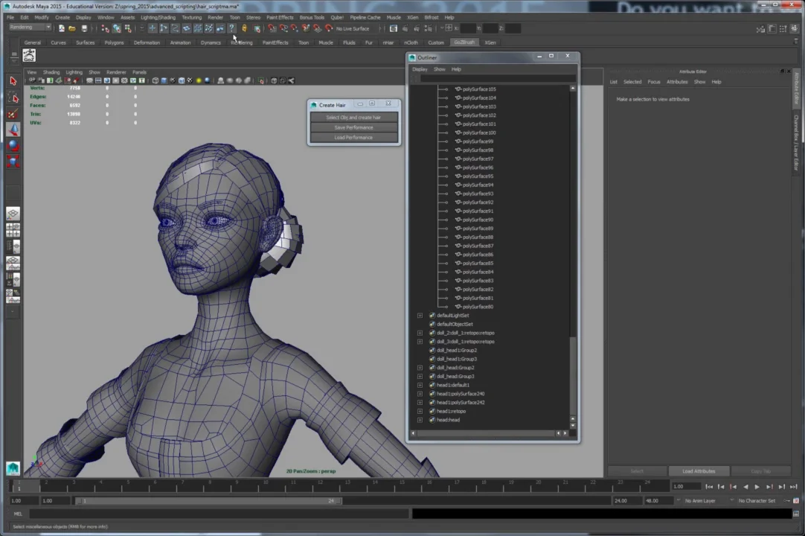
Task: Activate the Move tool cone icon
Action: [x=13, y=130]
